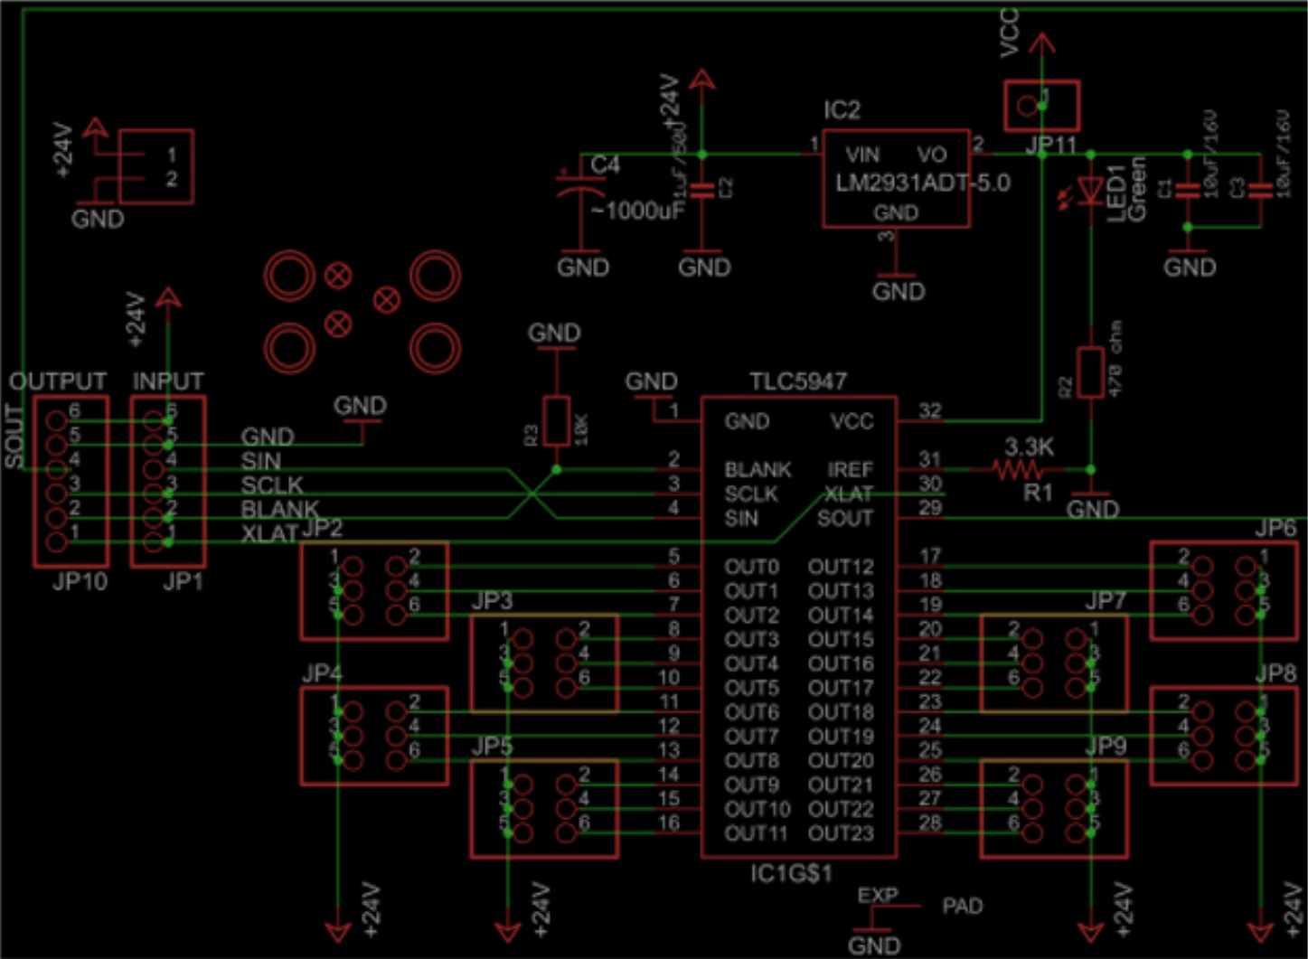Viewport: 1308px width, 959px height.
Task: Select the JP4 header block
Action: click(x=374, y=736)
